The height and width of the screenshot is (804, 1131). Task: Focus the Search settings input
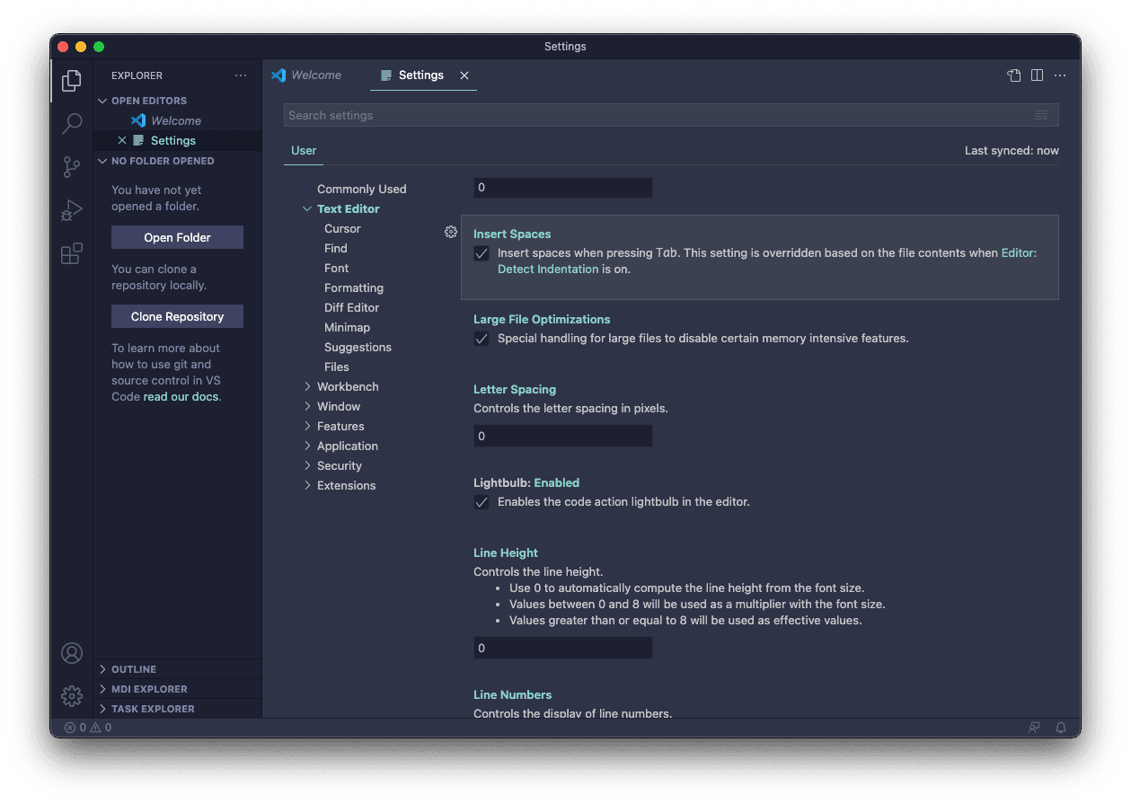tap(671, 115)
